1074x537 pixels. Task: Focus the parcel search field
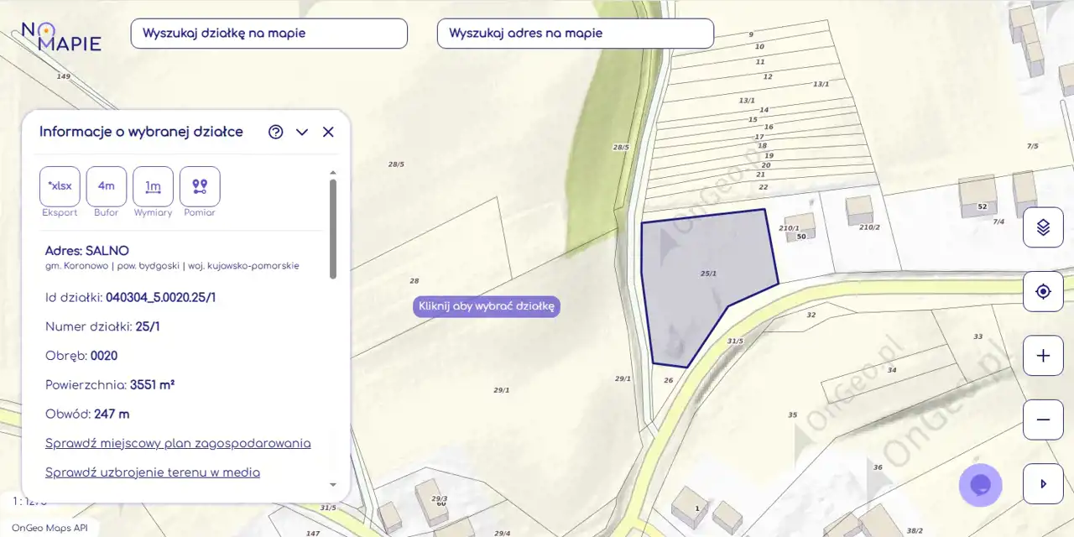(268, 34)
